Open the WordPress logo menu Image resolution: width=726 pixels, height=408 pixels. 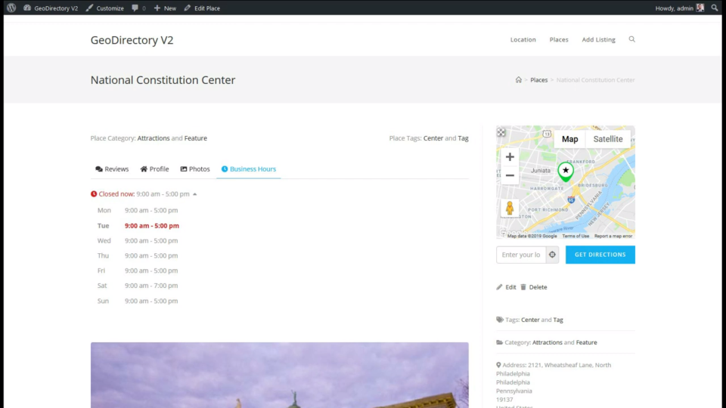pyautogui.click(x=11, y=8)
